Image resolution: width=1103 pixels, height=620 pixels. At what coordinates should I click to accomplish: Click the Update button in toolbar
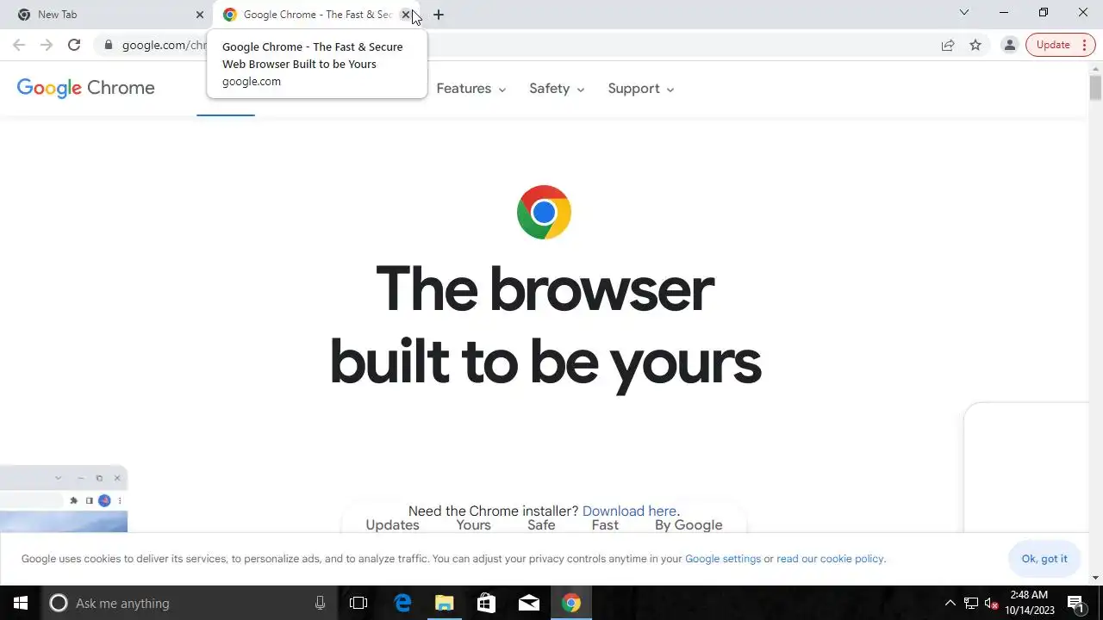[1061, 45]
